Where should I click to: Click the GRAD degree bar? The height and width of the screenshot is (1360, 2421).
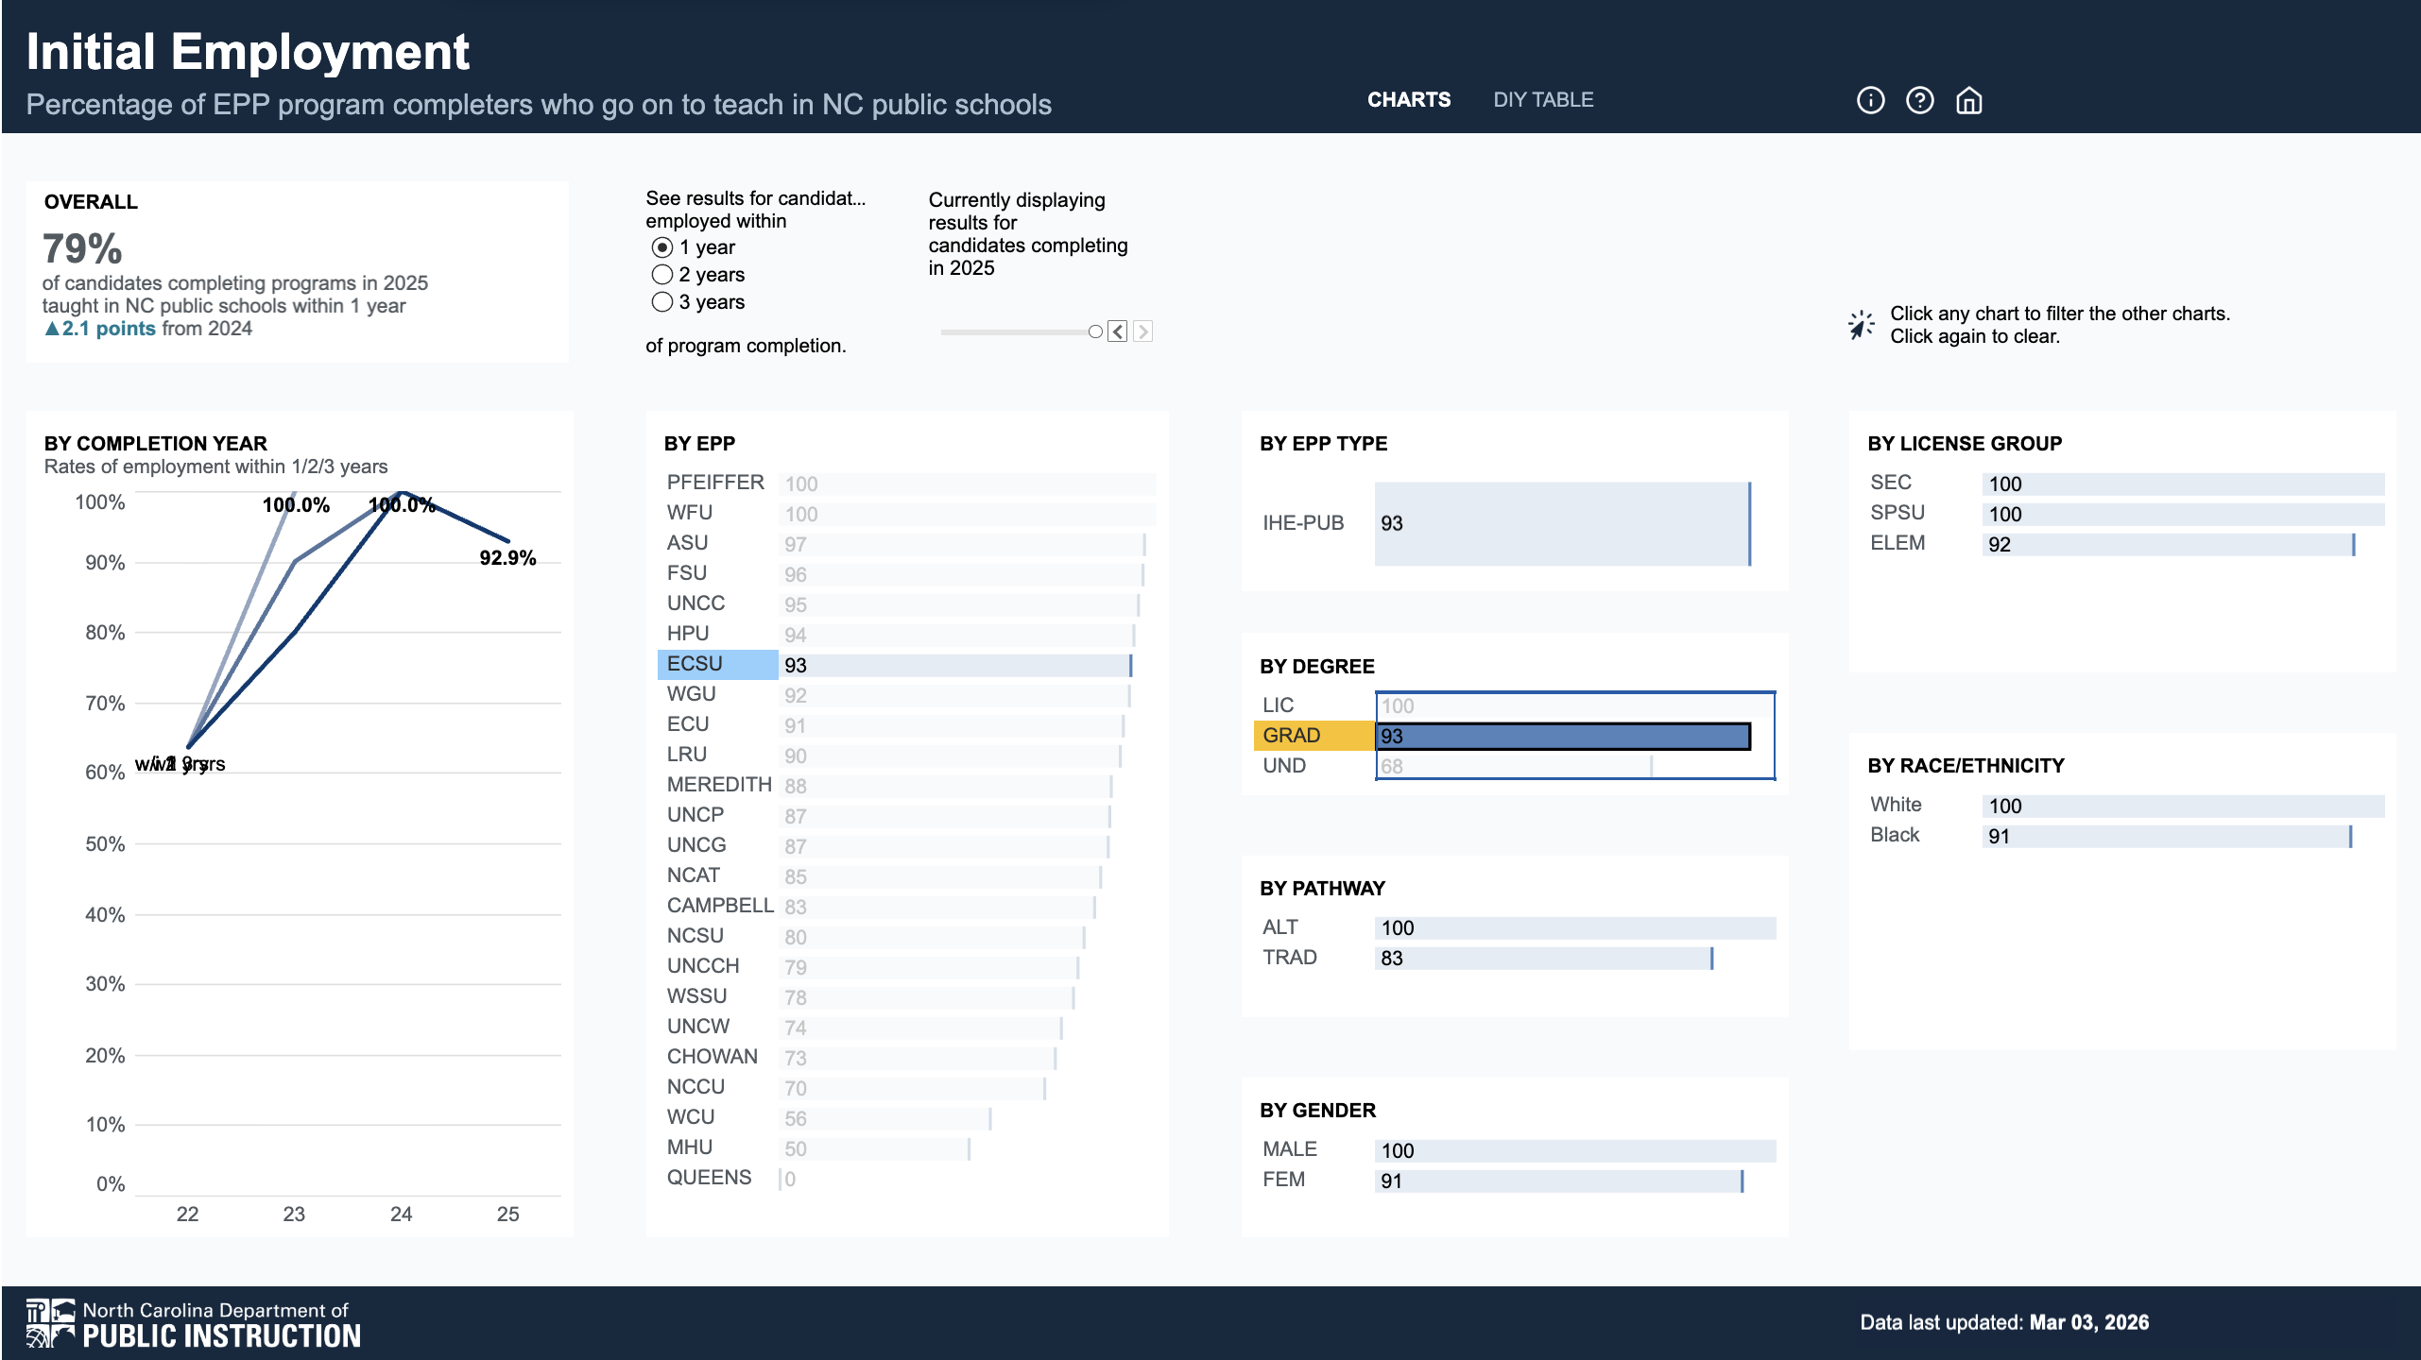[1563, 736]
